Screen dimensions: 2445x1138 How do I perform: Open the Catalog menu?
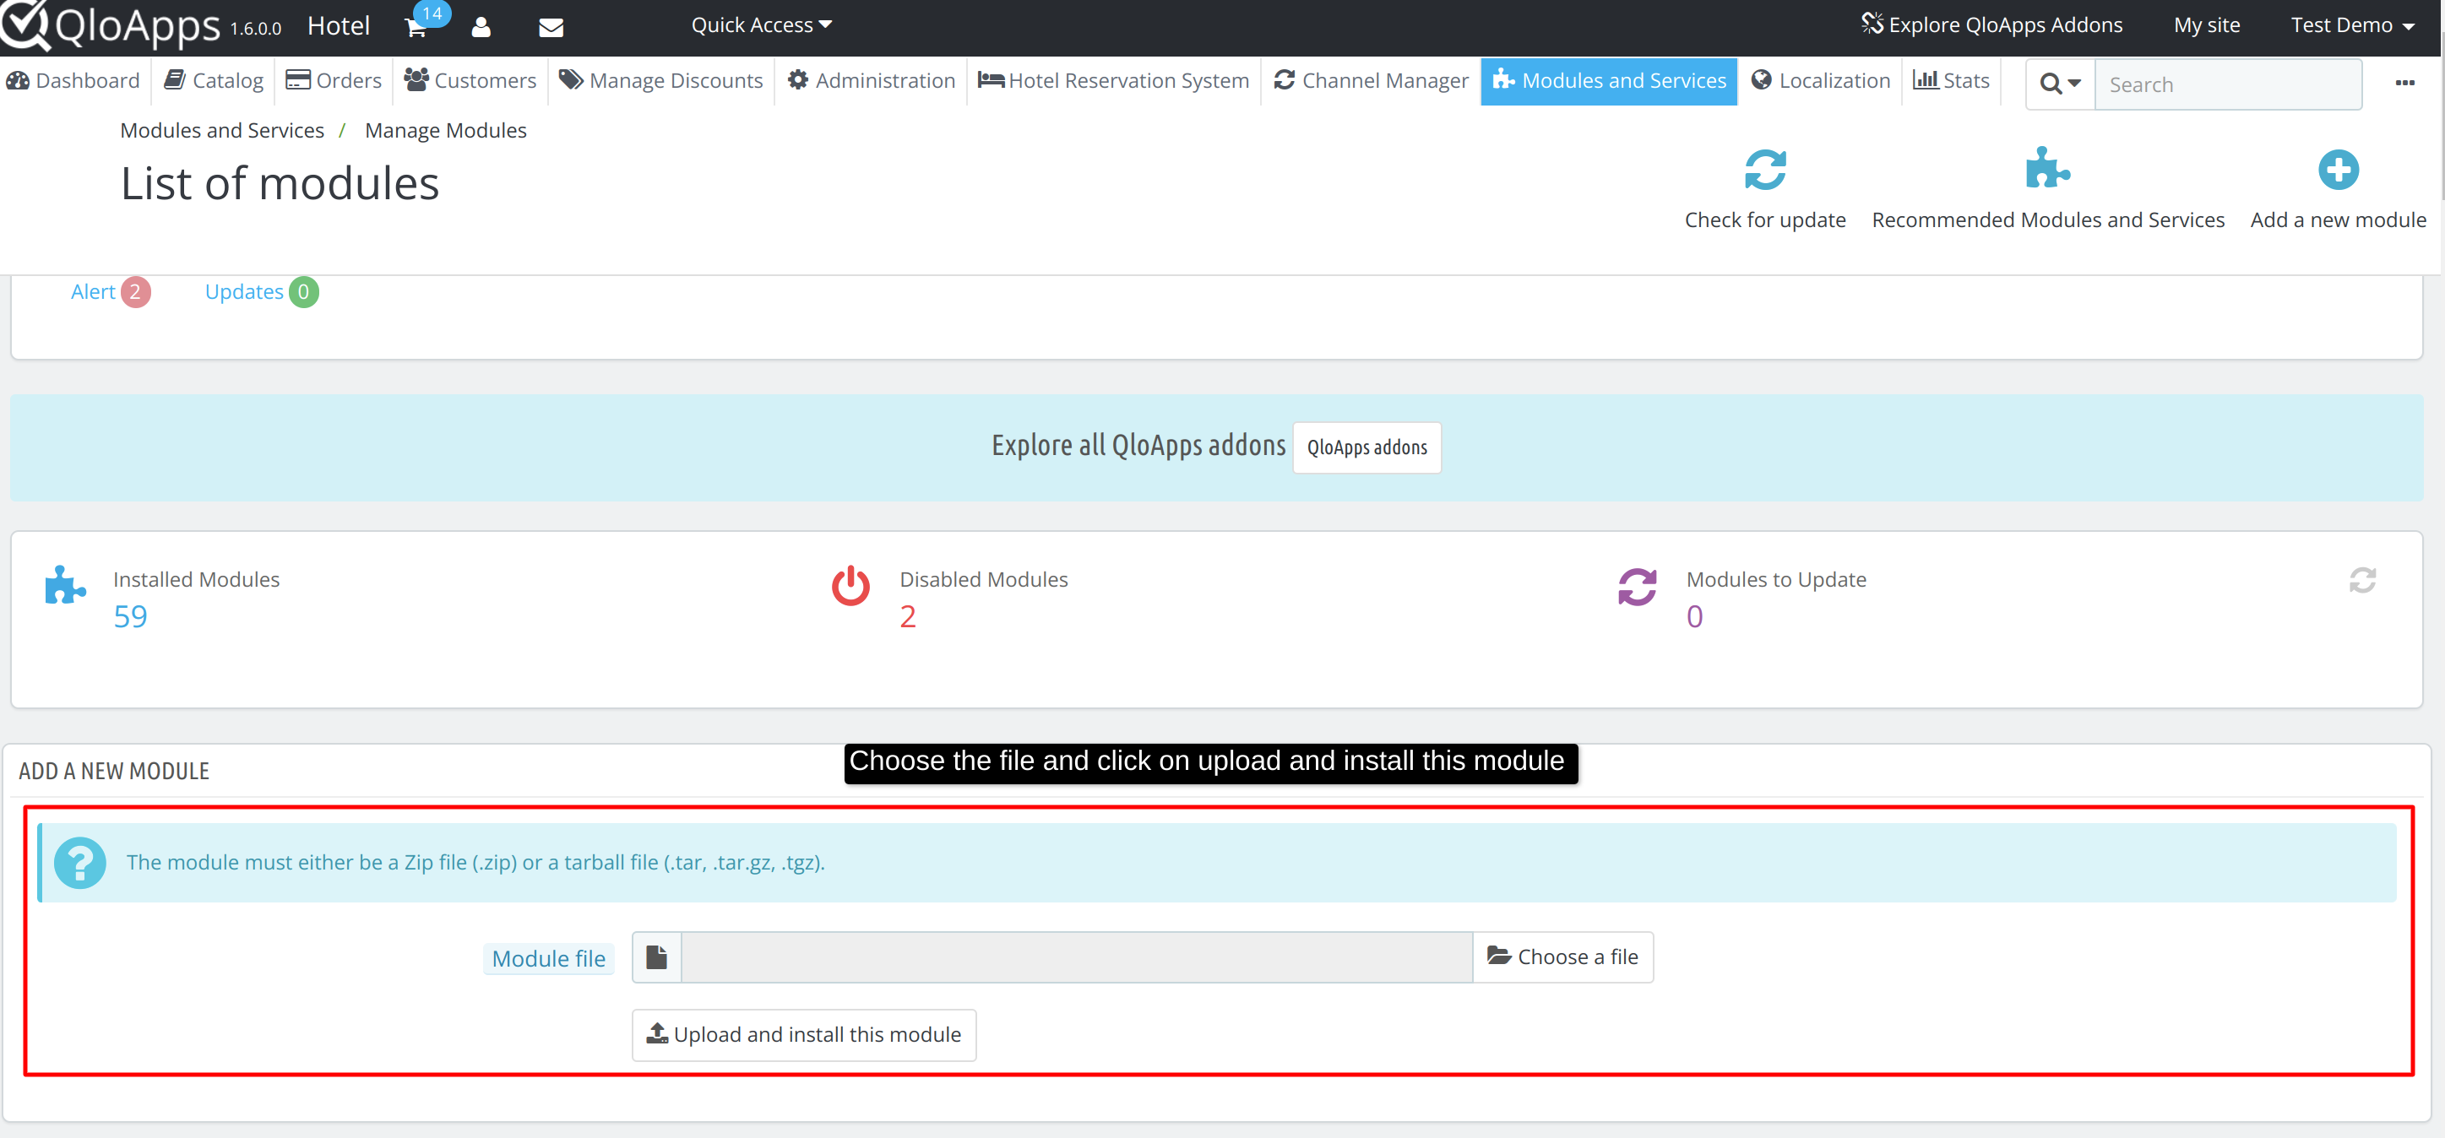pos(215,81)
